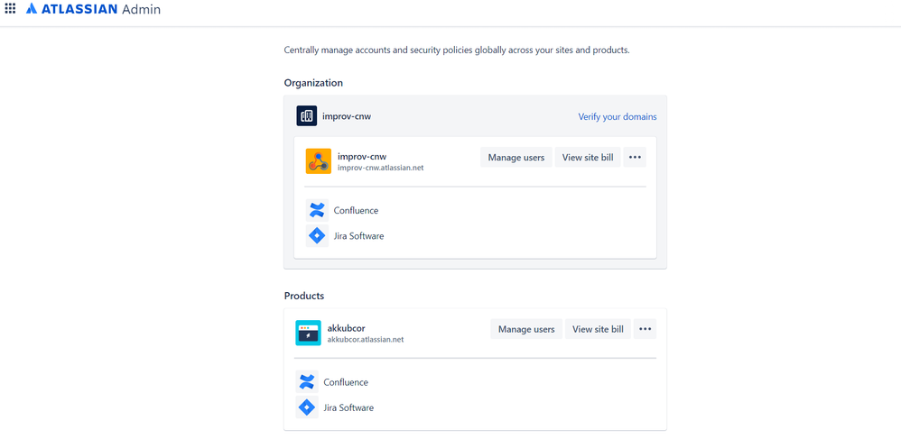
Task: Click the akkubcor.atlassian.net URL text
Action: coord(366,339)
